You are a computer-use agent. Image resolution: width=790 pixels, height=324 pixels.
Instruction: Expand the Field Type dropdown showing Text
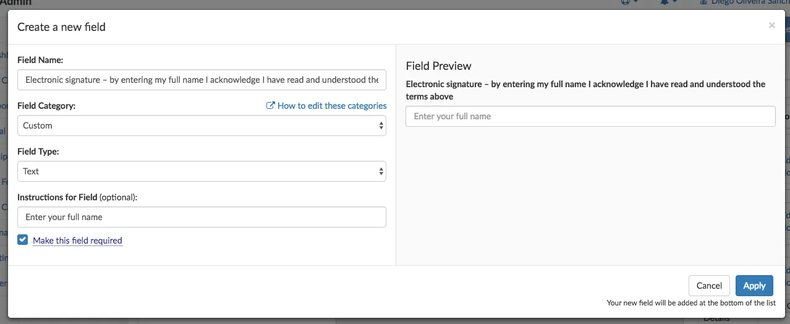(x=202, y=171)
